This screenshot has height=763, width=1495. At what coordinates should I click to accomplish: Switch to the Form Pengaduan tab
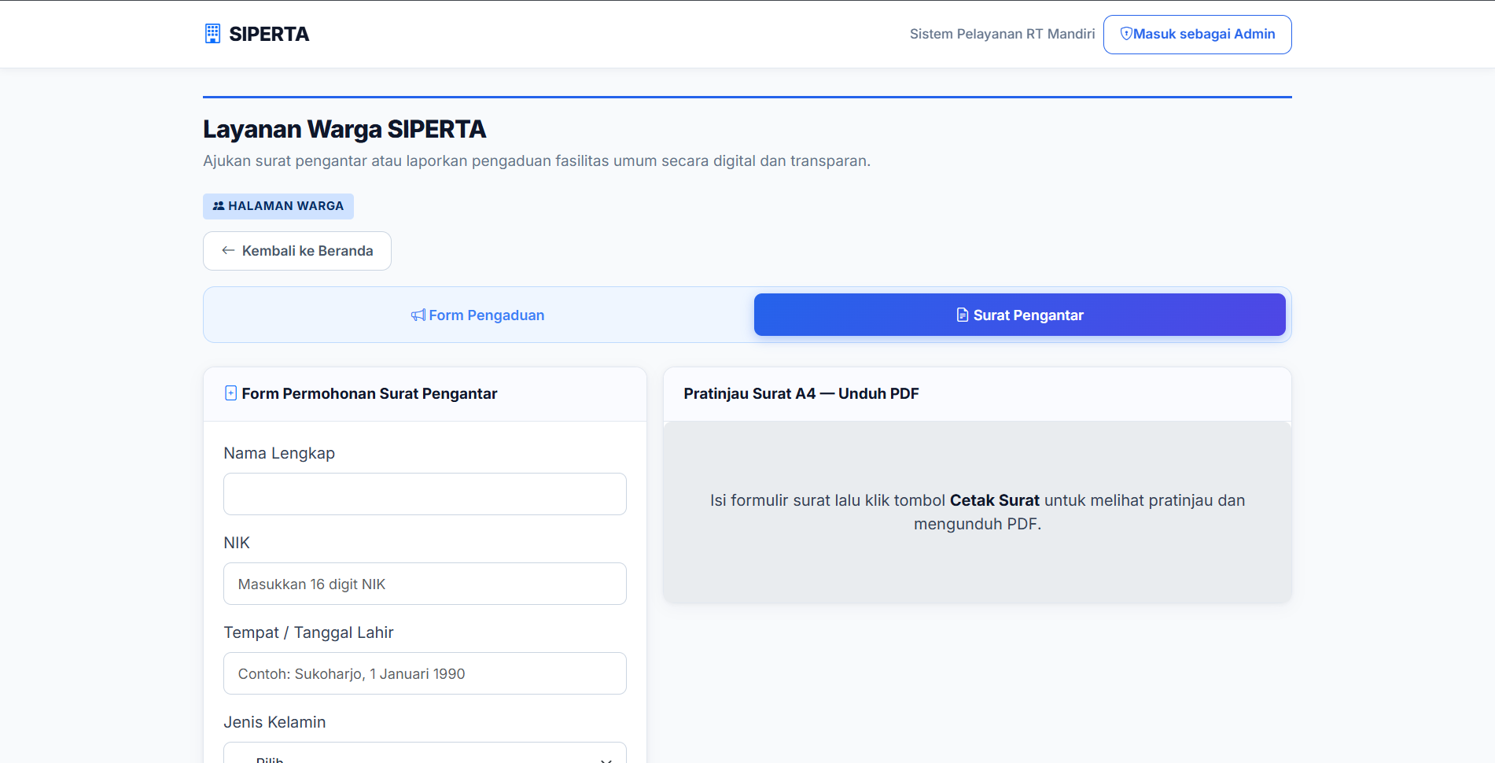click(478, 315)
